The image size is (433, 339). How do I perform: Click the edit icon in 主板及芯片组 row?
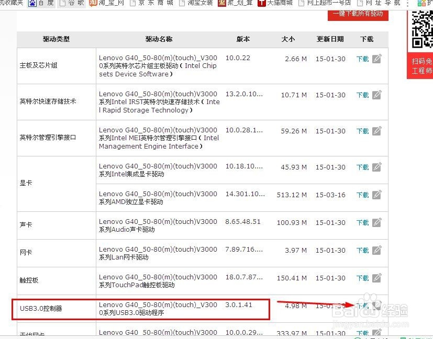(376, 59)
